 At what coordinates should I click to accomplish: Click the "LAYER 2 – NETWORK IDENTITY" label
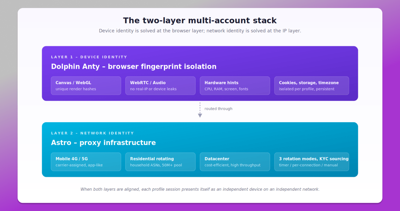tap(93, 133)
